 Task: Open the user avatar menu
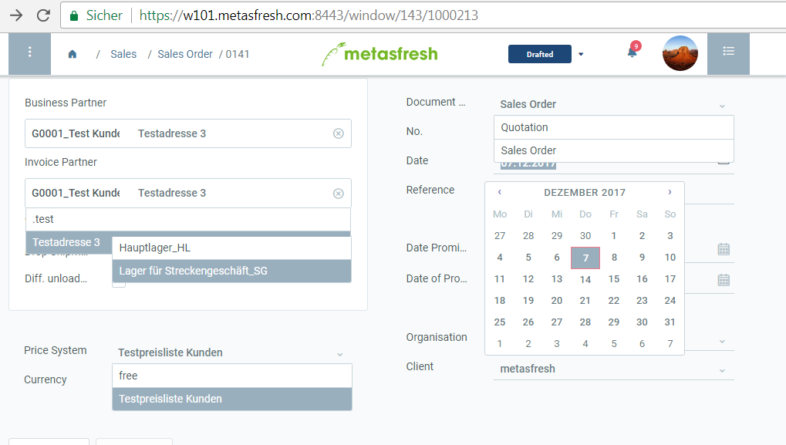(x=680, y=53)
